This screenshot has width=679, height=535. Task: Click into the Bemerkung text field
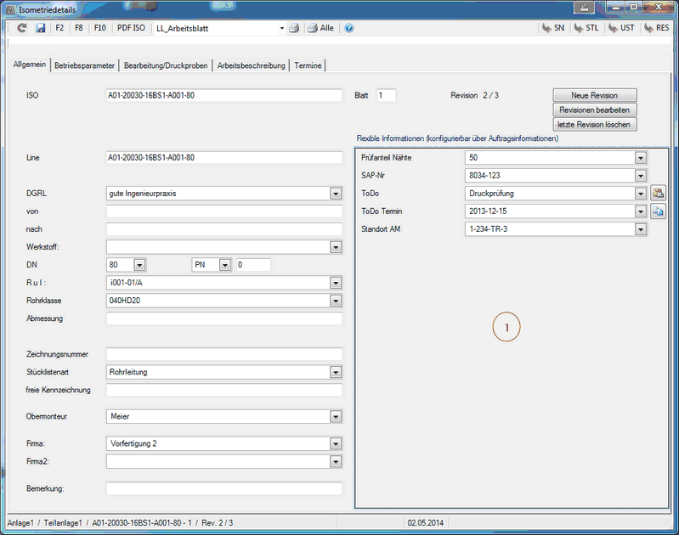pyautogui.click(x=224, y=489)
